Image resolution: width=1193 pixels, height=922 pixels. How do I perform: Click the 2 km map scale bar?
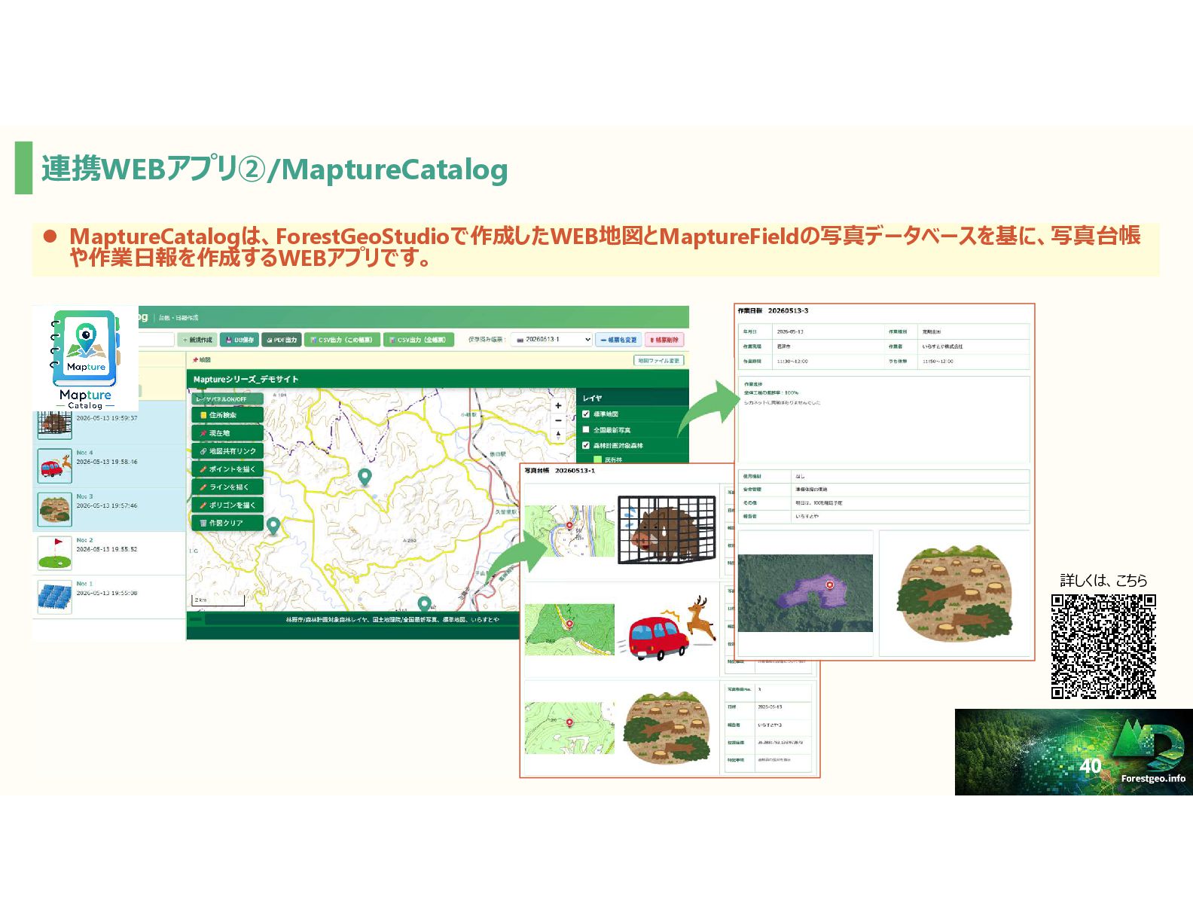[218, 600]
